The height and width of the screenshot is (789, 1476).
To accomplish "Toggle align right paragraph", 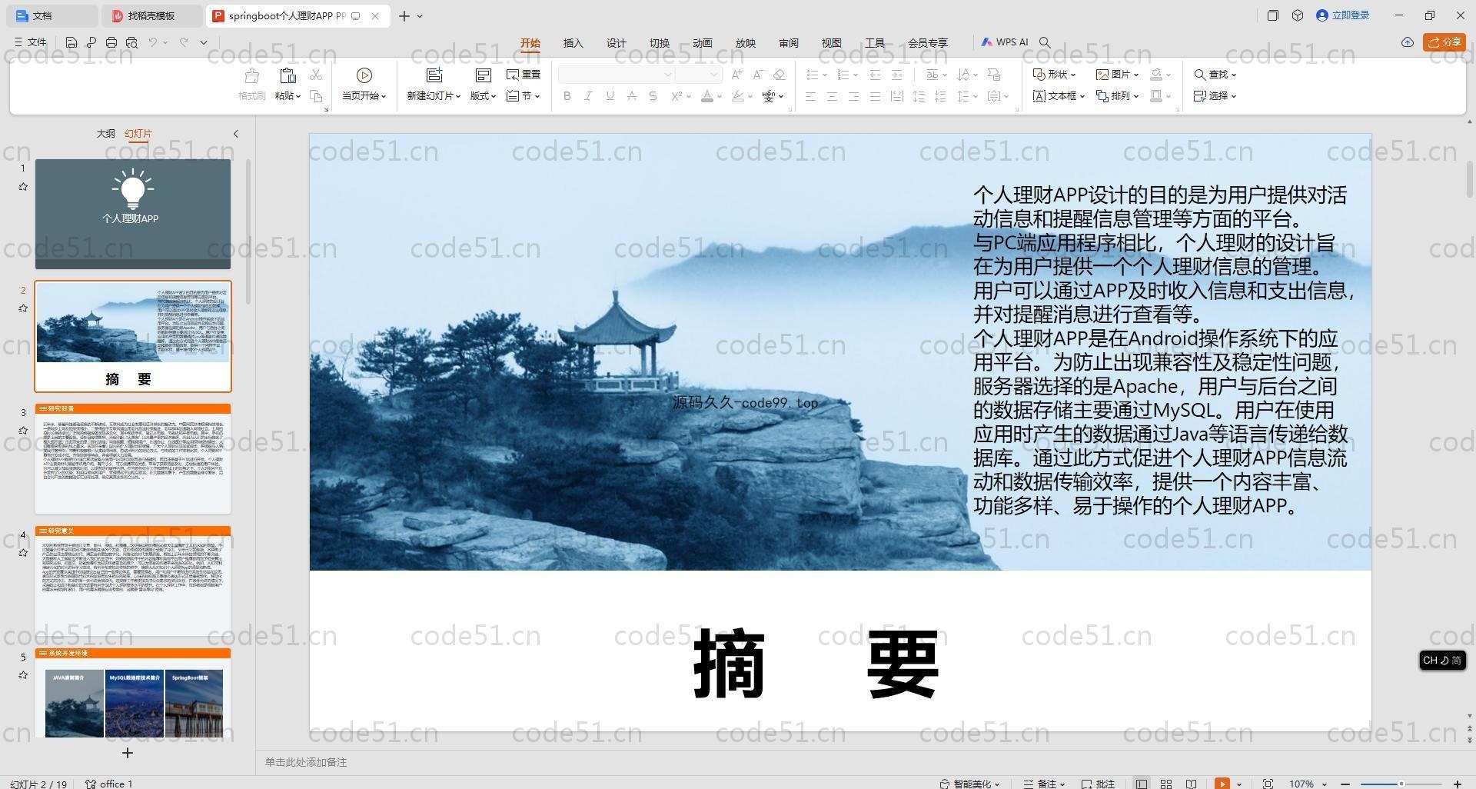I will click(853, 96).
